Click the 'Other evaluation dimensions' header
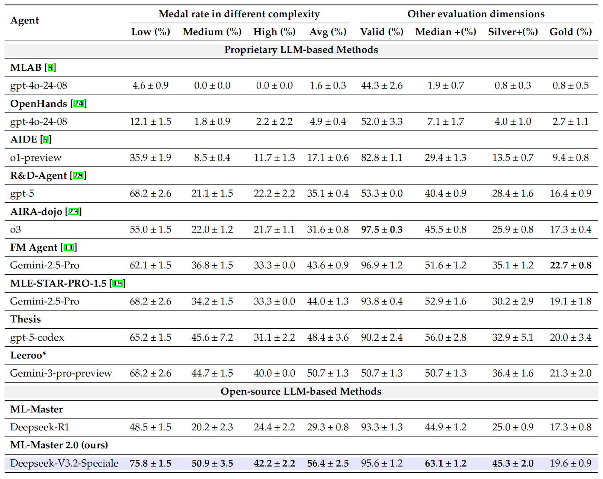 click(x=476, y=14)
